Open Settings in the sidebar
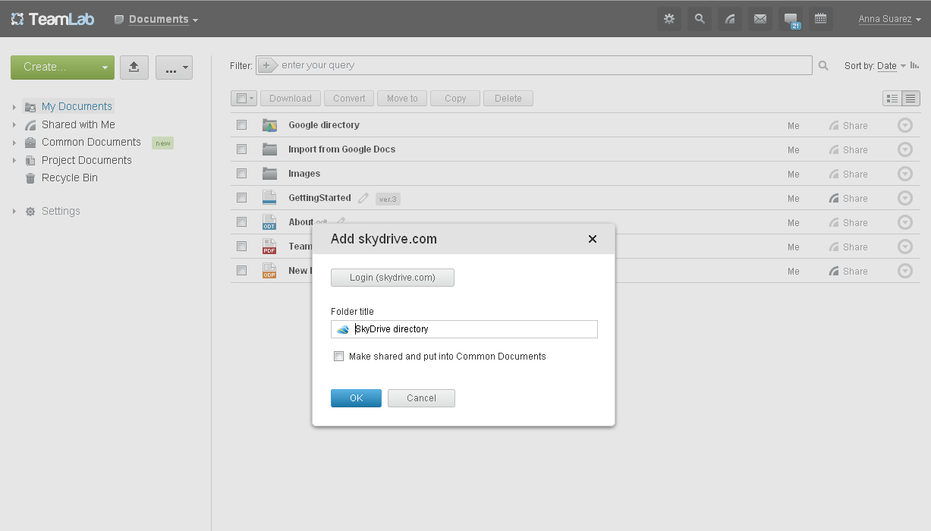This screenshot has width=931, height=531. pos(61,211)
